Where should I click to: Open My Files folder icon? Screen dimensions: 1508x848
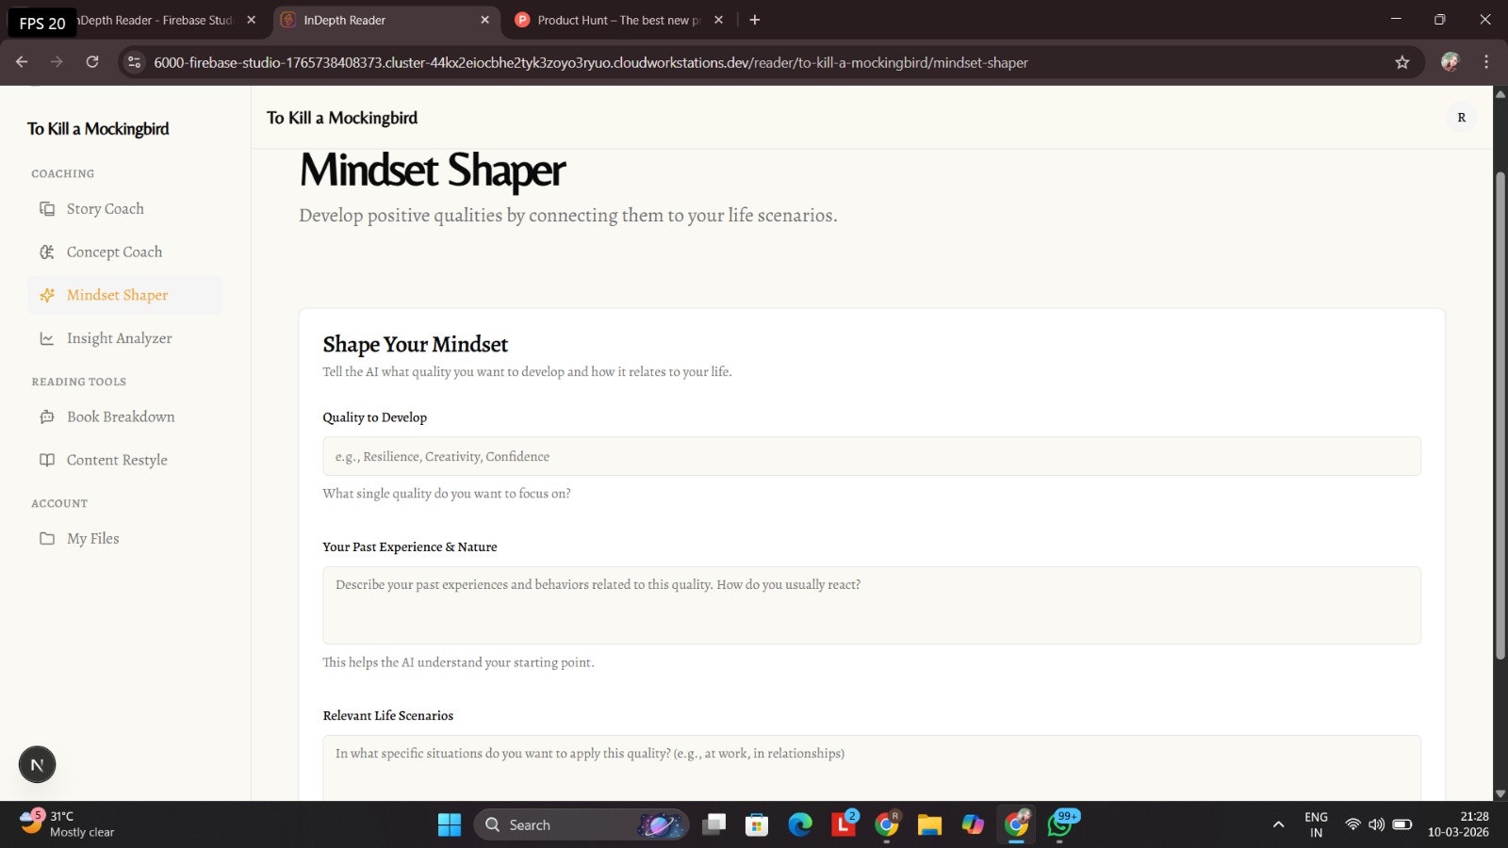[47, 538]
